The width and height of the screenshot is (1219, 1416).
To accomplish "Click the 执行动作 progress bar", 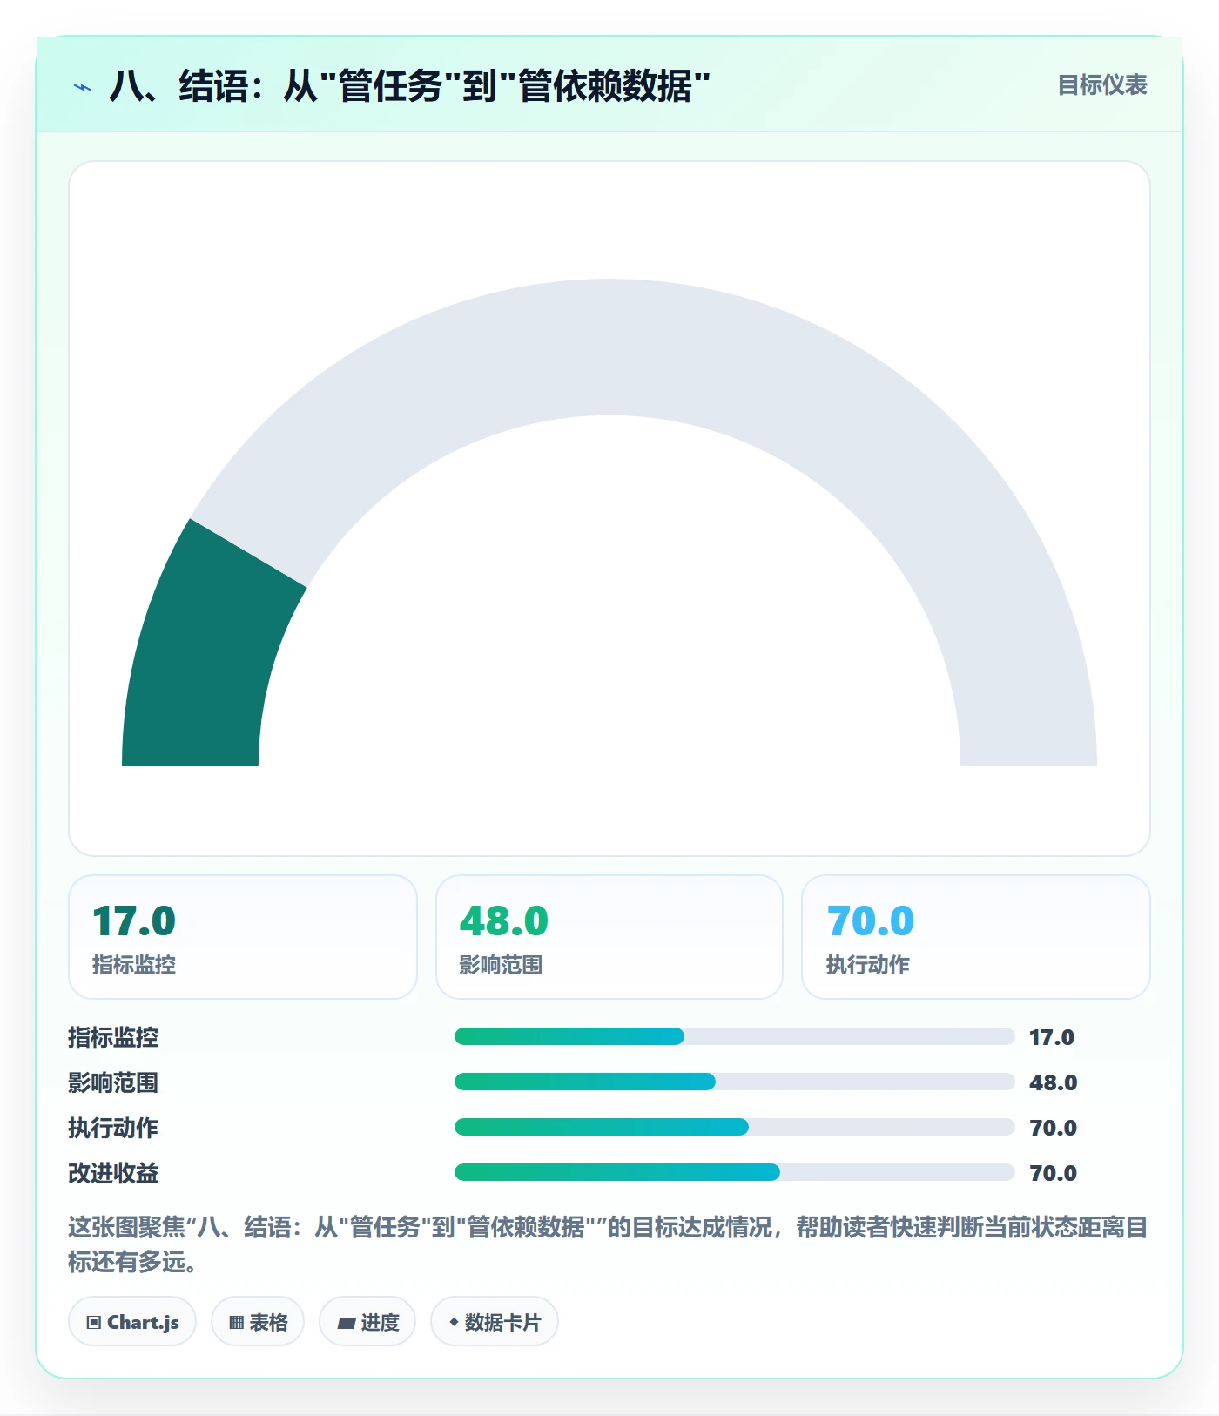I will 734,1127.
